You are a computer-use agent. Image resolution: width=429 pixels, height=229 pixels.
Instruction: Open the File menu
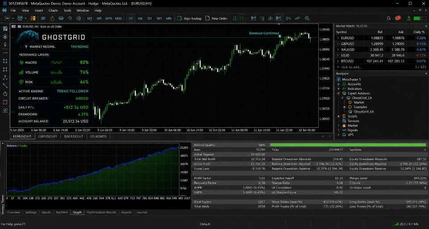[13, 10]
